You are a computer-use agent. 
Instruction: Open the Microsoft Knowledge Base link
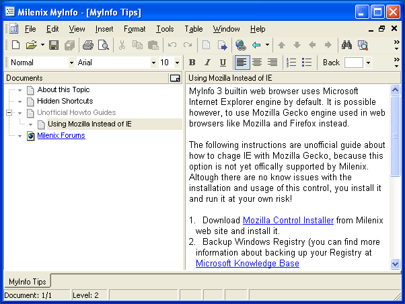[x=248, y=263]
